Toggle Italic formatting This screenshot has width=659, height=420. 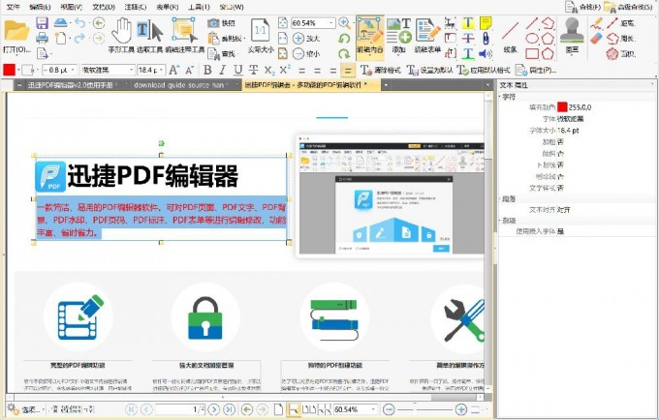coord(222,70)
